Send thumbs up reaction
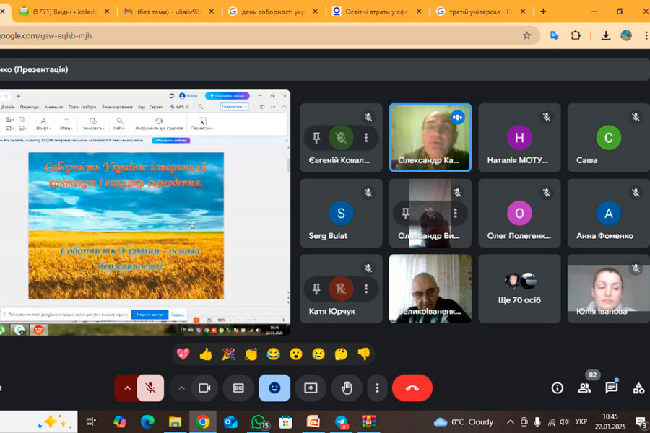The image size is (650, 433). (x=206, y=354)
